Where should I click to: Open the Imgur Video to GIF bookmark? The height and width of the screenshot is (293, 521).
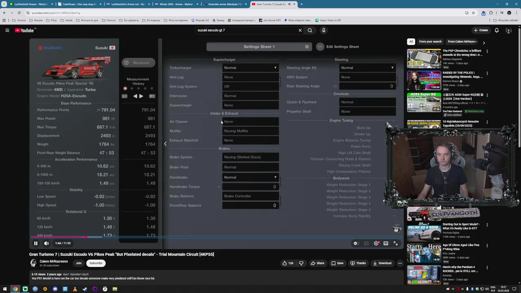[328, 20]
